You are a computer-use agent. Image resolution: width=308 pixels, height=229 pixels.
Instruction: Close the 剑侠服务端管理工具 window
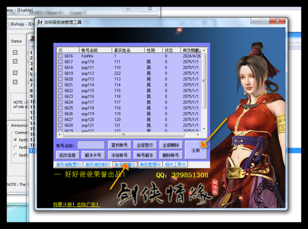click(x=277, y=21)
